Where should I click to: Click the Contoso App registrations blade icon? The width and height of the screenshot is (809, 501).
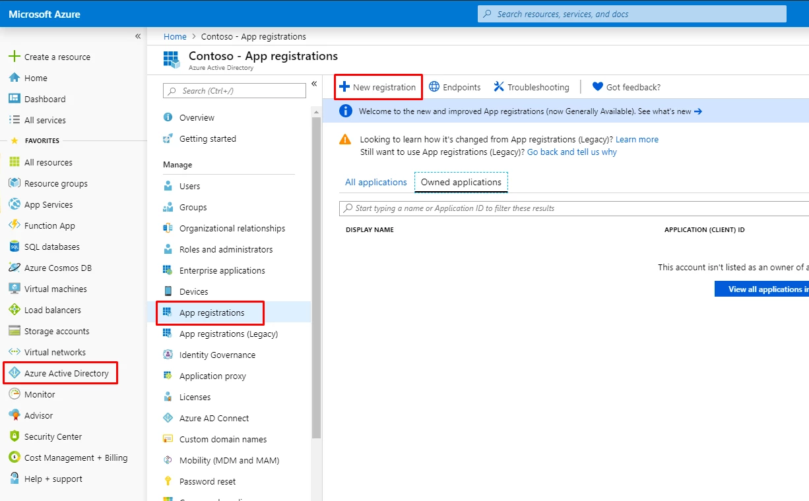pos(172,59)
